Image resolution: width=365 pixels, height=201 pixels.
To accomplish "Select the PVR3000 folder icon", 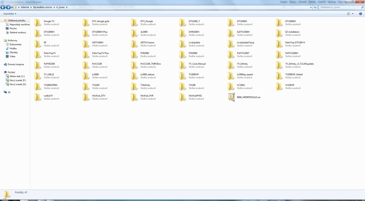I will point(183,55).
